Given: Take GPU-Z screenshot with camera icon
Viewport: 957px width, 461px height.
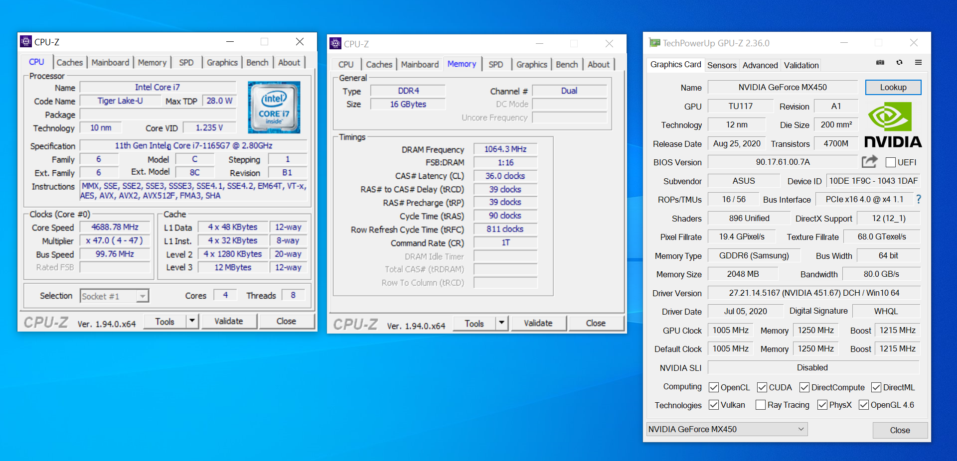Looking at the screenshot, I should point(880,62).
